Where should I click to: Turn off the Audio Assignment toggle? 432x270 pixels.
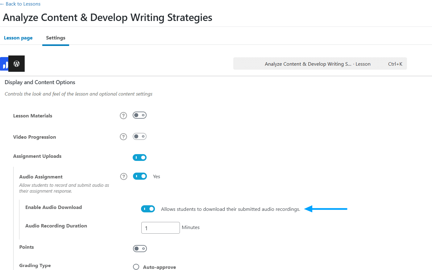point(140,176)
